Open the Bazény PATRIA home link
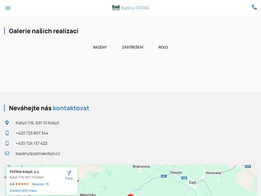Image resolution: width=261 pixels, height=196 pixels. click(x=130, y=8)
